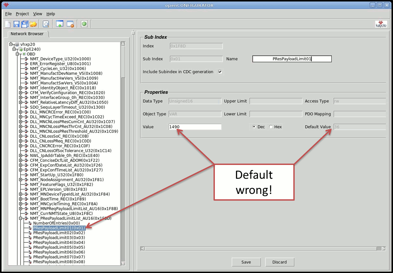Click the New Project page icon

click(8, 24)
